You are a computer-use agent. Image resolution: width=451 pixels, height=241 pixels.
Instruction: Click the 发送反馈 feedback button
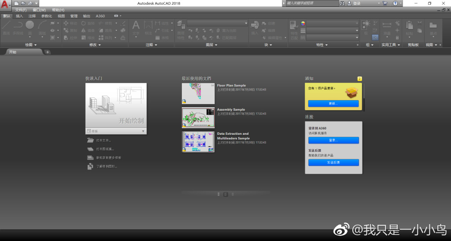(x=333, y=162)
